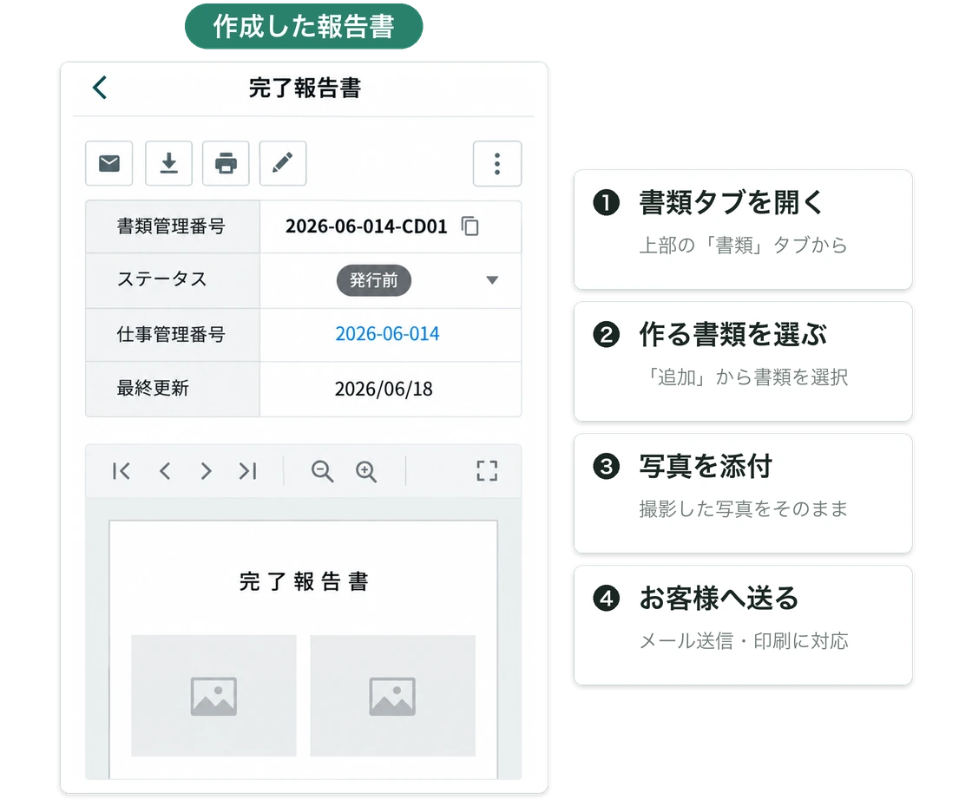Screen dimensions: 972x806
Task: Open the three-dot more options menu
Action: pyautogui.click(x=497, y=164)
